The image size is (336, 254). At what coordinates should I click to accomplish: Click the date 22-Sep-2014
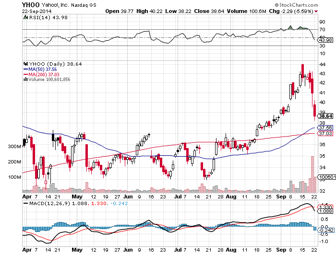tap(36, 12)
